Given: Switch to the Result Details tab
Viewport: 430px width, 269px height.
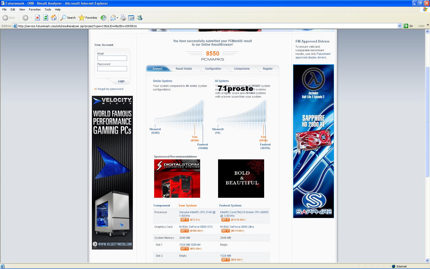Looking at the screenshot, I should [184, 69].
